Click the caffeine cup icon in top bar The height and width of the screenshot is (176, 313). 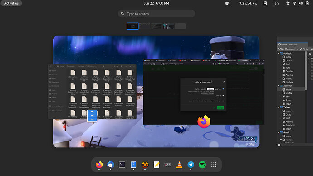click(x=227, y=3)
